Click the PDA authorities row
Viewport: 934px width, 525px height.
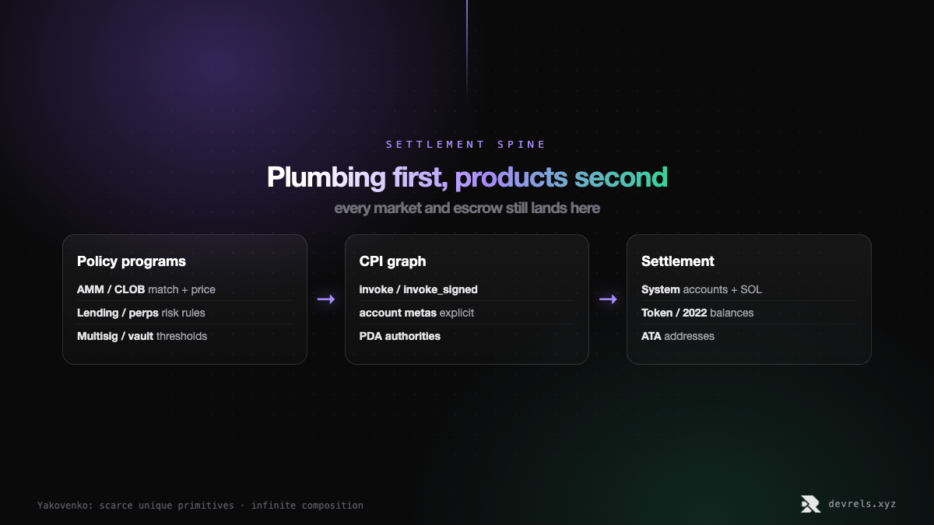point(467,336)
